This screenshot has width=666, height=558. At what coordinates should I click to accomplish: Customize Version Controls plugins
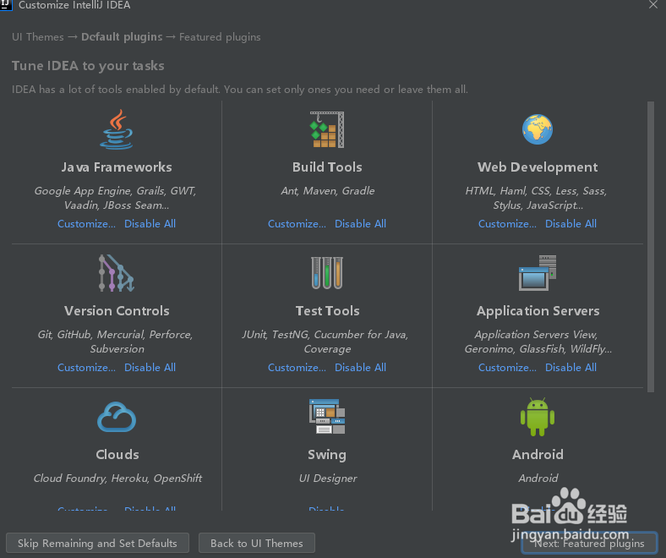(86, 367)
